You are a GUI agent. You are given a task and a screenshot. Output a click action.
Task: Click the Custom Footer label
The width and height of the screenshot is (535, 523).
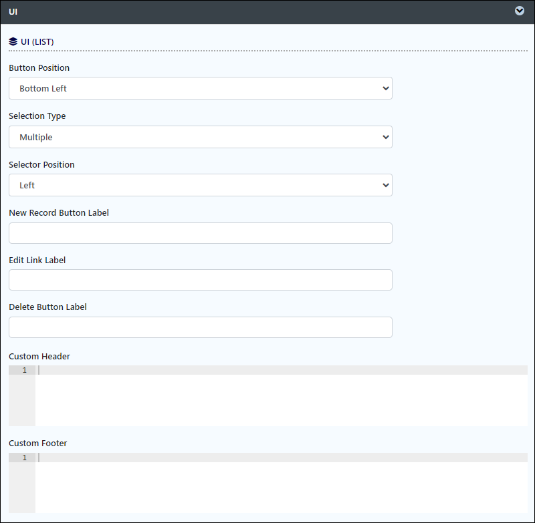(x=38, y=443)
